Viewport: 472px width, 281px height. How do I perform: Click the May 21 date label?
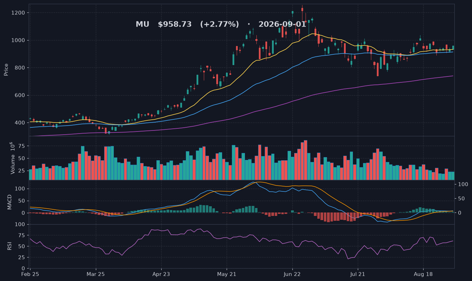227,274
